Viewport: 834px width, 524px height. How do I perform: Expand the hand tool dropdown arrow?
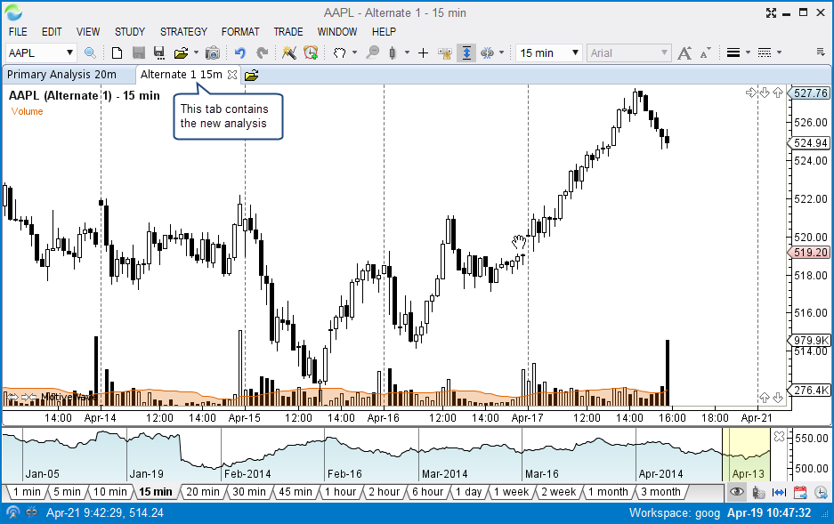(355, 52)
